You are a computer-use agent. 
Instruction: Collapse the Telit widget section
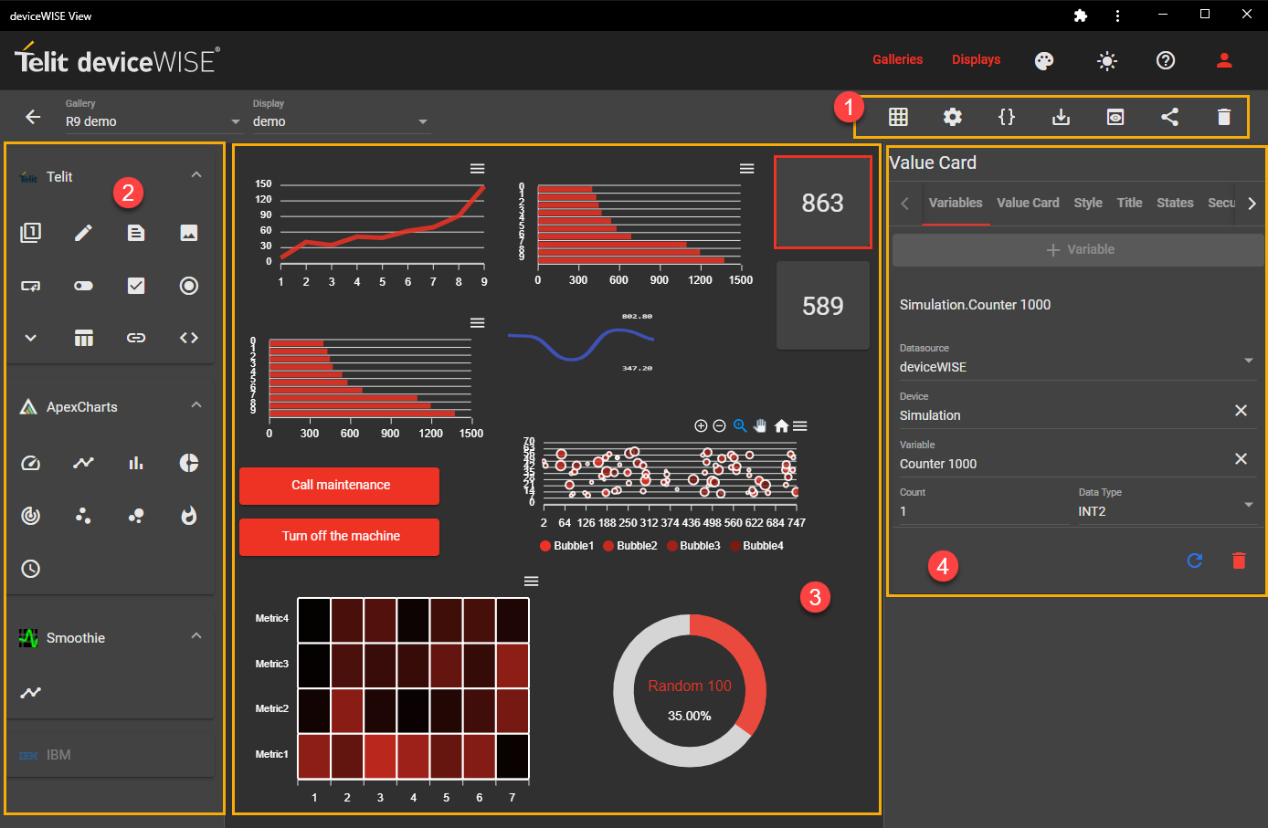[x=196, y=175]
